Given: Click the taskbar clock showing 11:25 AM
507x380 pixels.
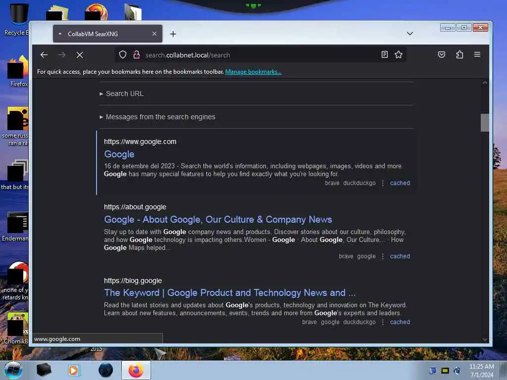Looking at the screenshot, I should pos(482,371).
